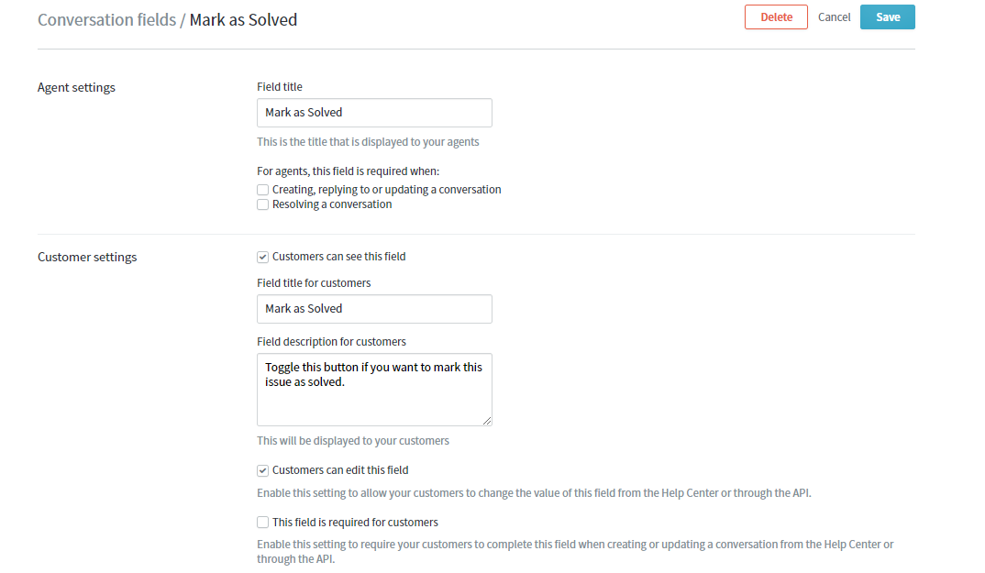Select the Agent settings section heading
Viewport: 985px width, 573px height.
(76, 88)
